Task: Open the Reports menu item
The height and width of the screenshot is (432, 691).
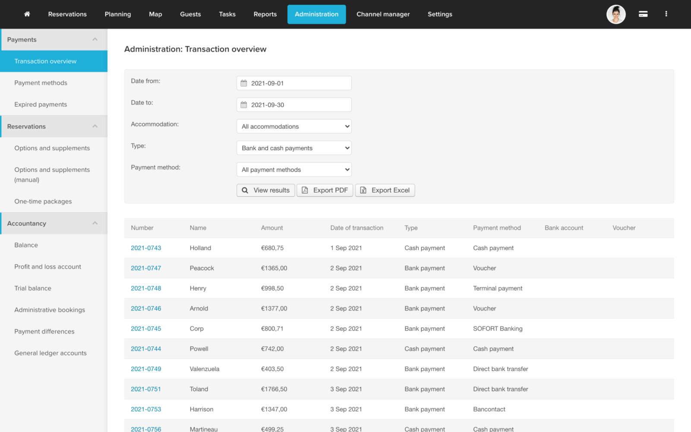Action: click(265, 14)
